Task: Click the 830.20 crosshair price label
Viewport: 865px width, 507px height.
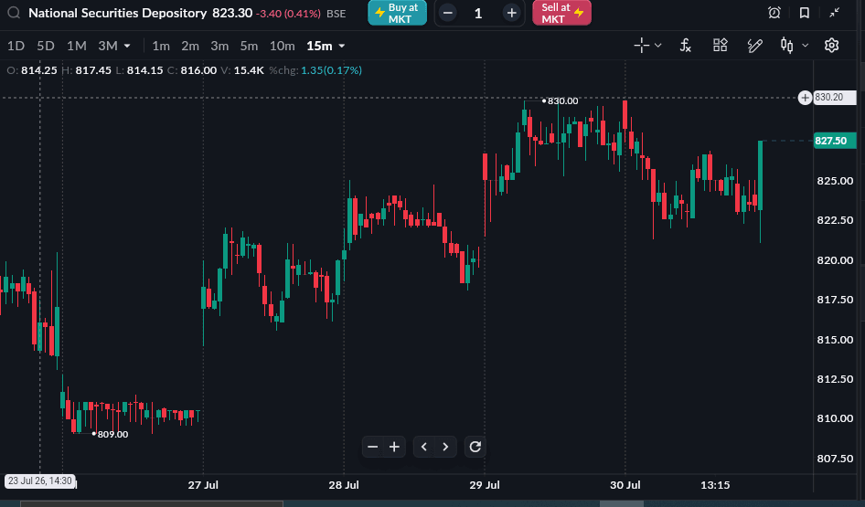Action: (x=835, y=98)
